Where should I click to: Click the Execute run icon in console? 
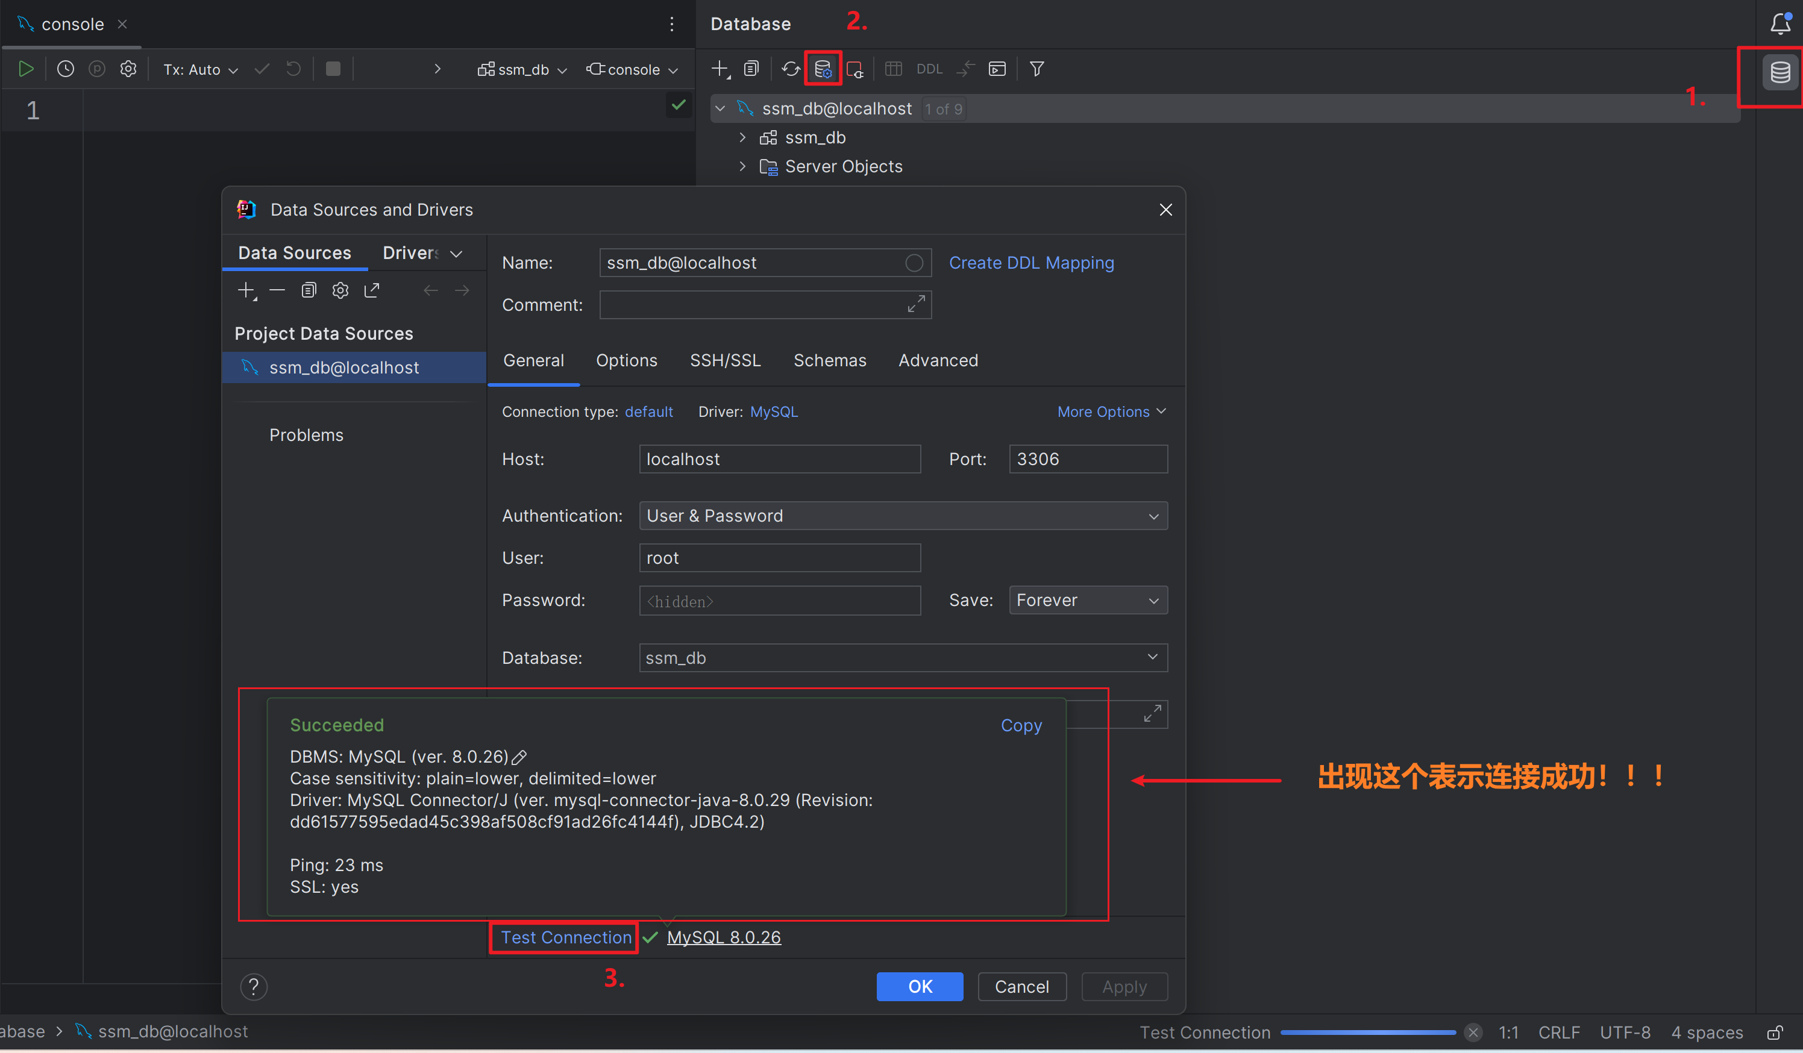coord(26,69)
